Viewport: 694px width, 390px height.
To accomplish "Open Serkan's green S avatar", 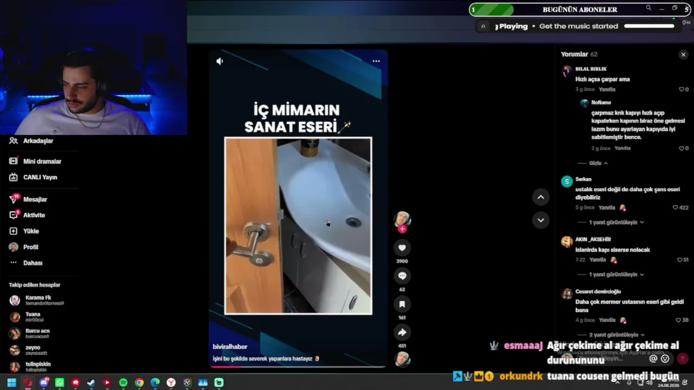I will coord(567,182).
